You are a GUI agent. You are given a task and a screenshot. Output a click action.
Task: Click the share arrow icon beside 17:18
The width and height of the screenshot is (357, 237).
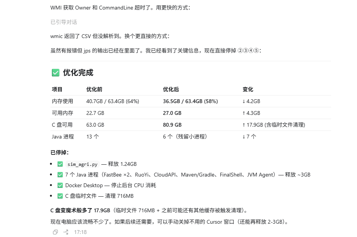tap(66, 232)
